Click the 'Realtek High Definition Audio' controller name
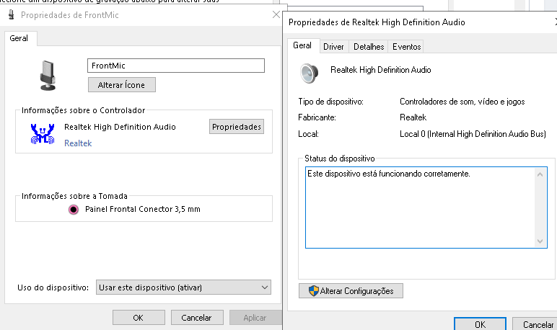The height and width of the screenshot is (330, 557). point(120,127)
